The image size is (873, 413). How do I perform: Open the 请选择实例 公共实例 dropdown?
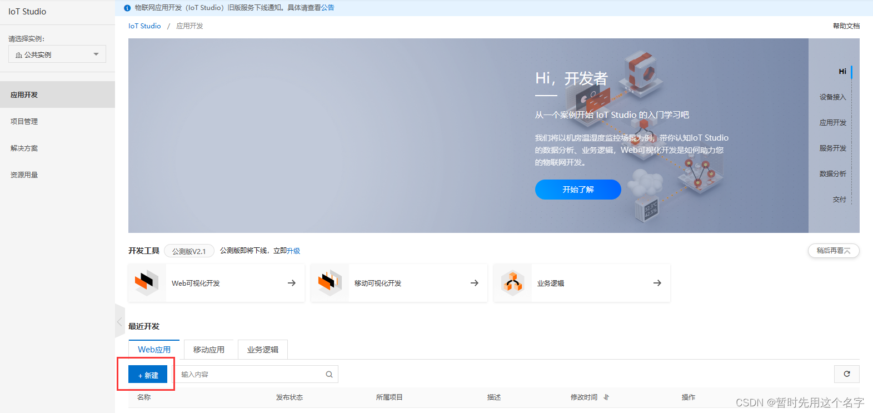click(x=57, y=54)
